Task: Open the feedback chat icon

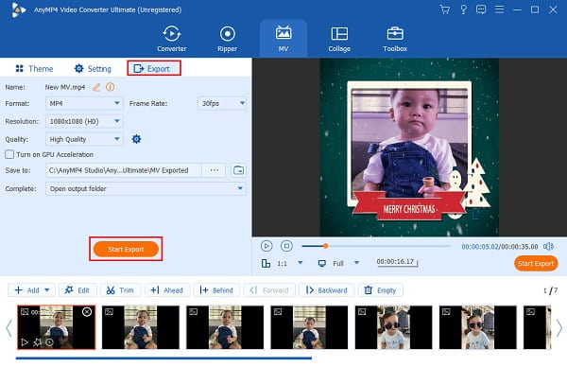Action: (x=481, y=9)
